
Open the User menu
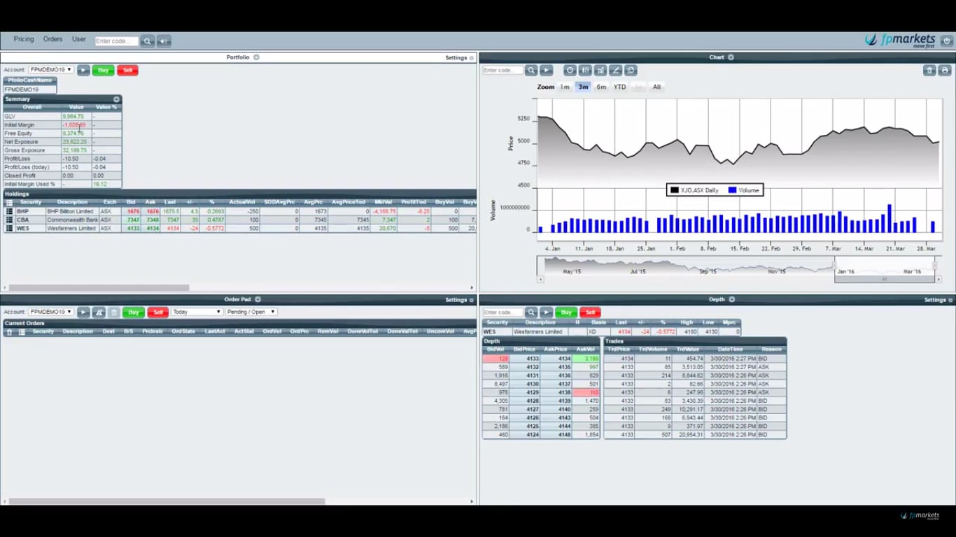click(79, 40)
